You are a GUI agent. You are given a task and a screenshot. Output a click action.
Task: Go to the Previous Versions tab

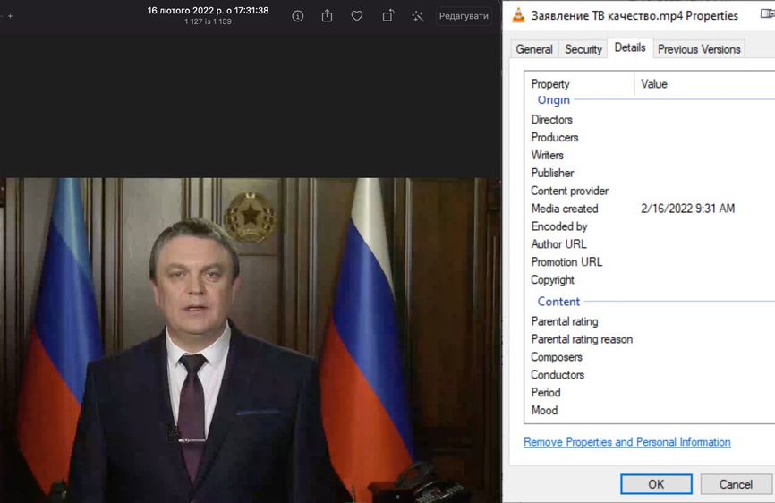tap(699, 49)
